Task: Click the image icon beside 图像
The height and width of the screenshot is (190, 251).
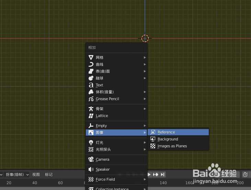Action: 91,133
